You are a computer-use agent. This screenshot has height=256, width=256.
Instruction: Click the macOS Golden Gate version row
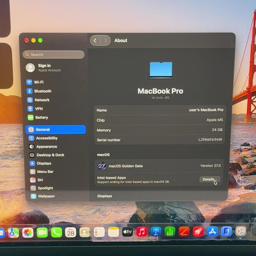point(159,166)
